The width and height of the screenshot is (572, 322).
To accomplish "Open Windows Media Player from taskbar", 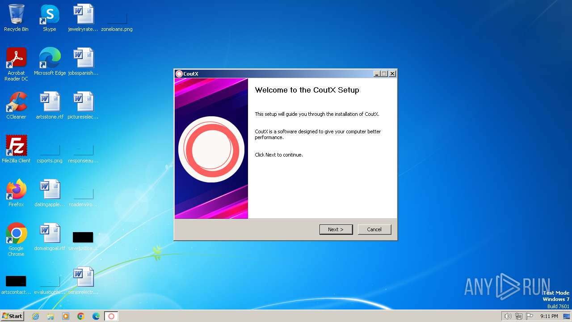I will click(x=66, y=316).
